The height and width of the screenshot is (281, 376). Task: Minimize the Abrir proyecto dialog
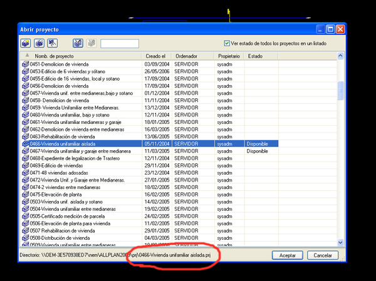320,29
